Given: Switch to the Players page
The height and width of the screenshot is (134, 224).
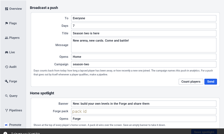Looking at the screenshot, I should 14,38.
